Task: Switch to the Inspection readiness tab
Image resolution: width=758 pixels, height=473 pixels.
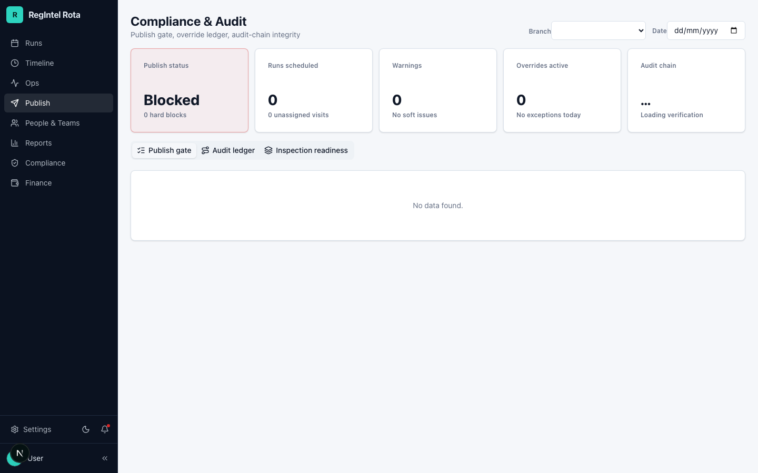Action: pos(306,150)
